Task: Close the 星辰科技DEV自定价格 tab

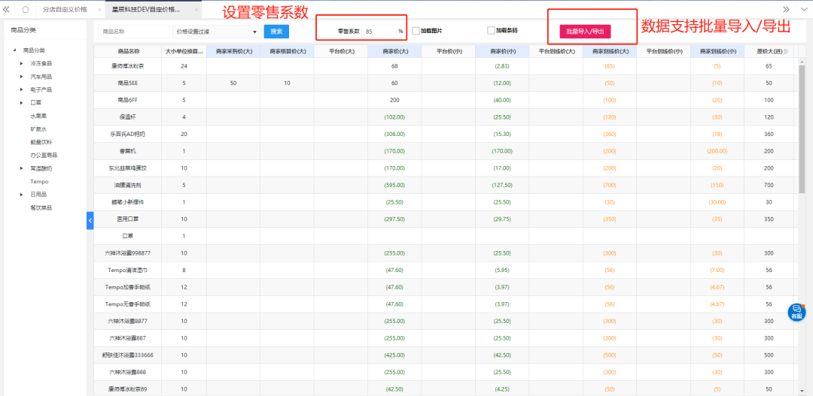Action: [196, 9]
